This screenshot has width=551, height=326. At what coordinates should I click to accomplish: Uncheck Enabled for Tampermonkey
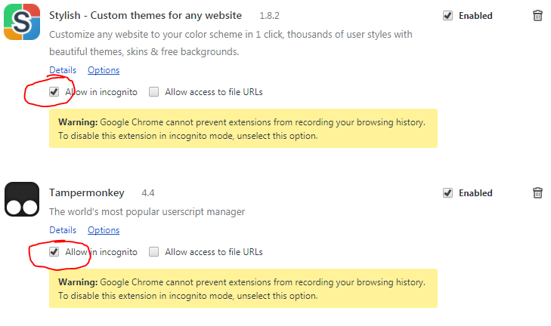pyautogui.click(x=447, y=192)
